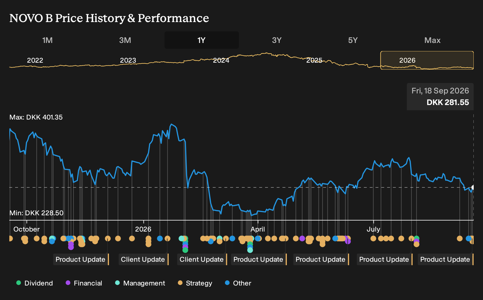Toggle Dividend events in the legend
The image size is (483, 300).
pos(35,283)
